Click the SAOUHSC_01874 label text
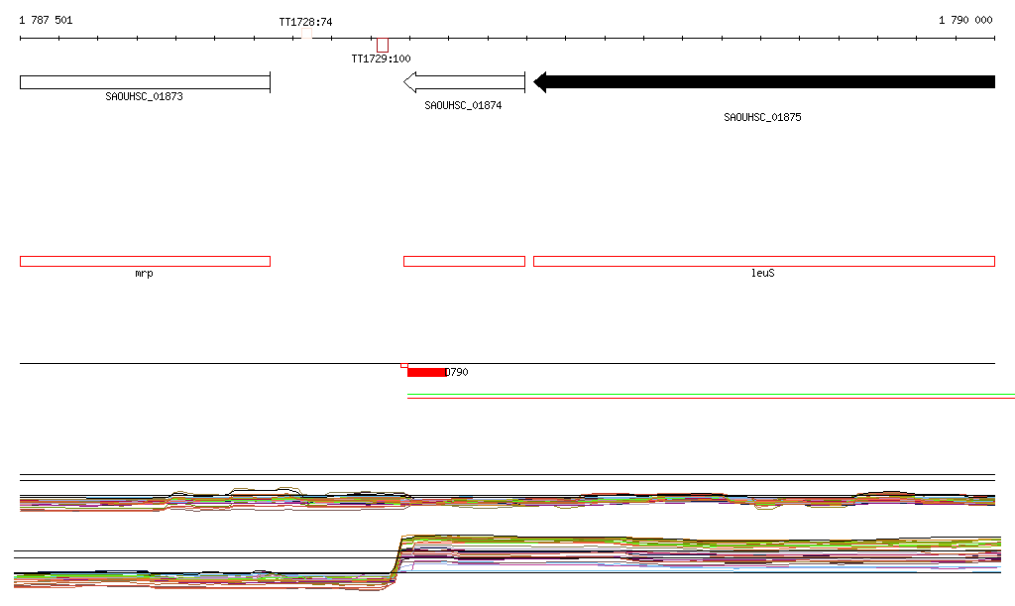 463,105
